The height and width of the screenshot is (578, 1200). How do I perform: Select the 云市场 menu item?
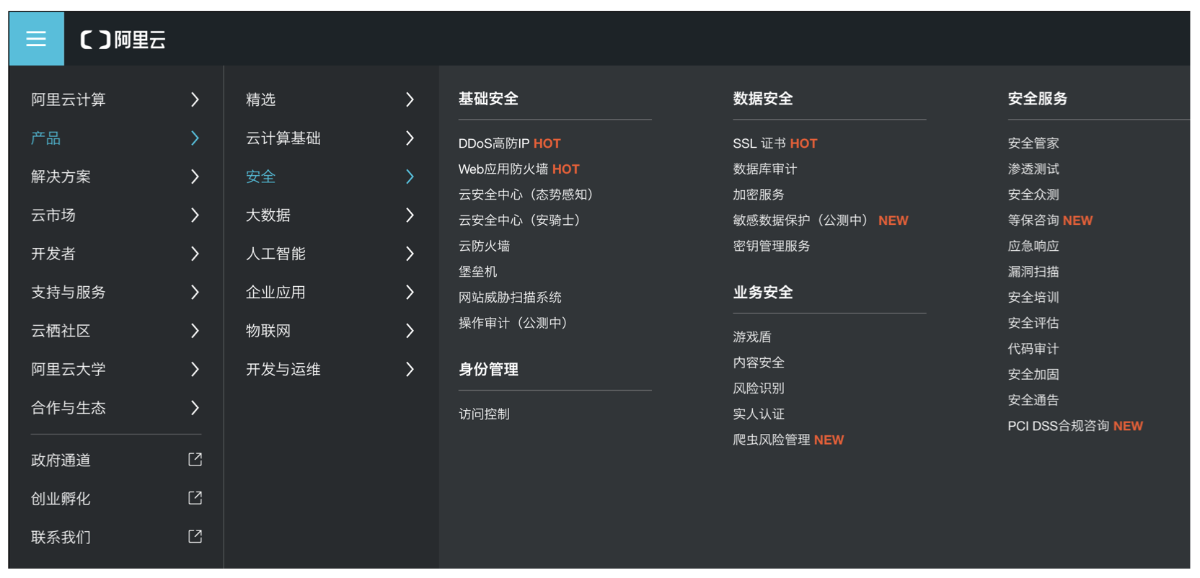53,215
